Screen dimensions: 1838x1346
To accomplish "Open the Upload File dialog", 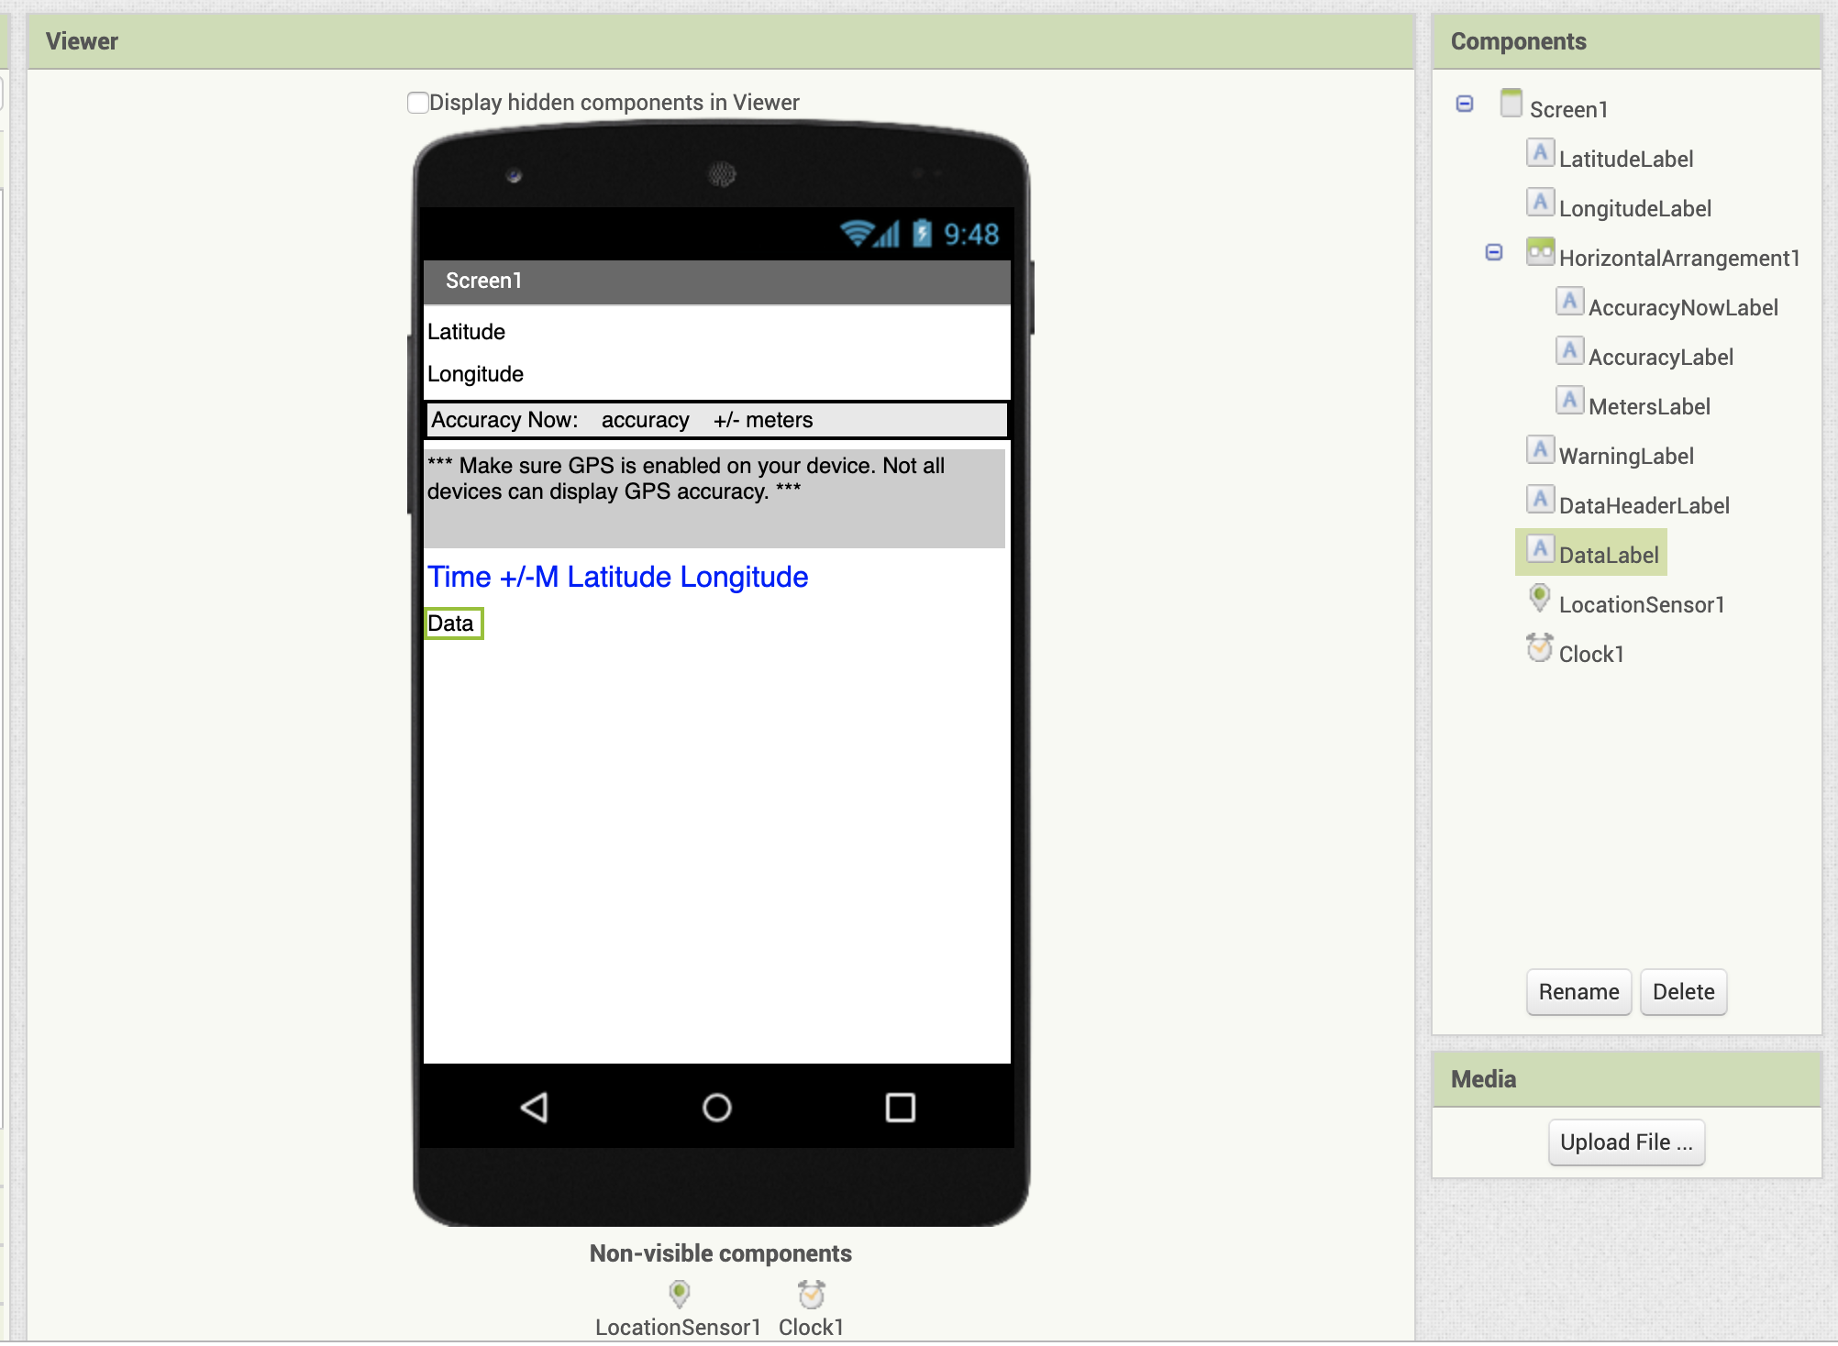I will [1626, 1142].
